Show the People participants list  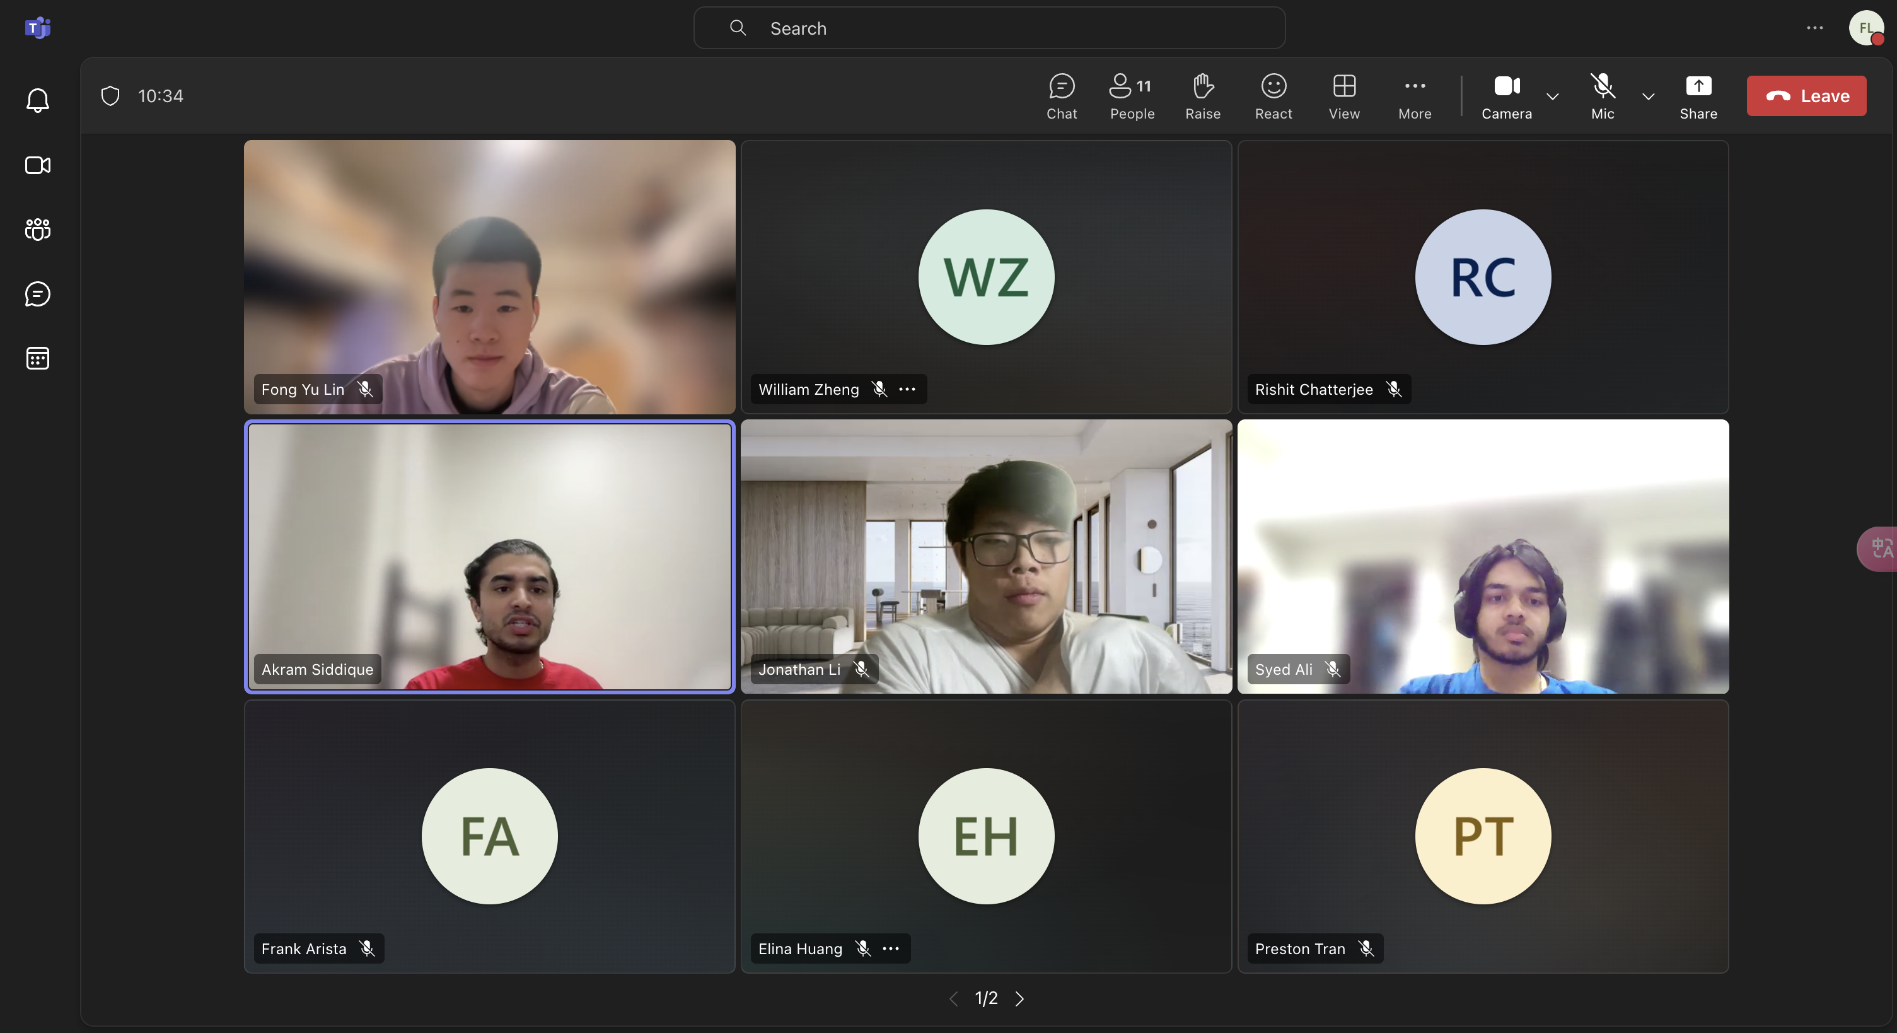(x=1132, y=96)
